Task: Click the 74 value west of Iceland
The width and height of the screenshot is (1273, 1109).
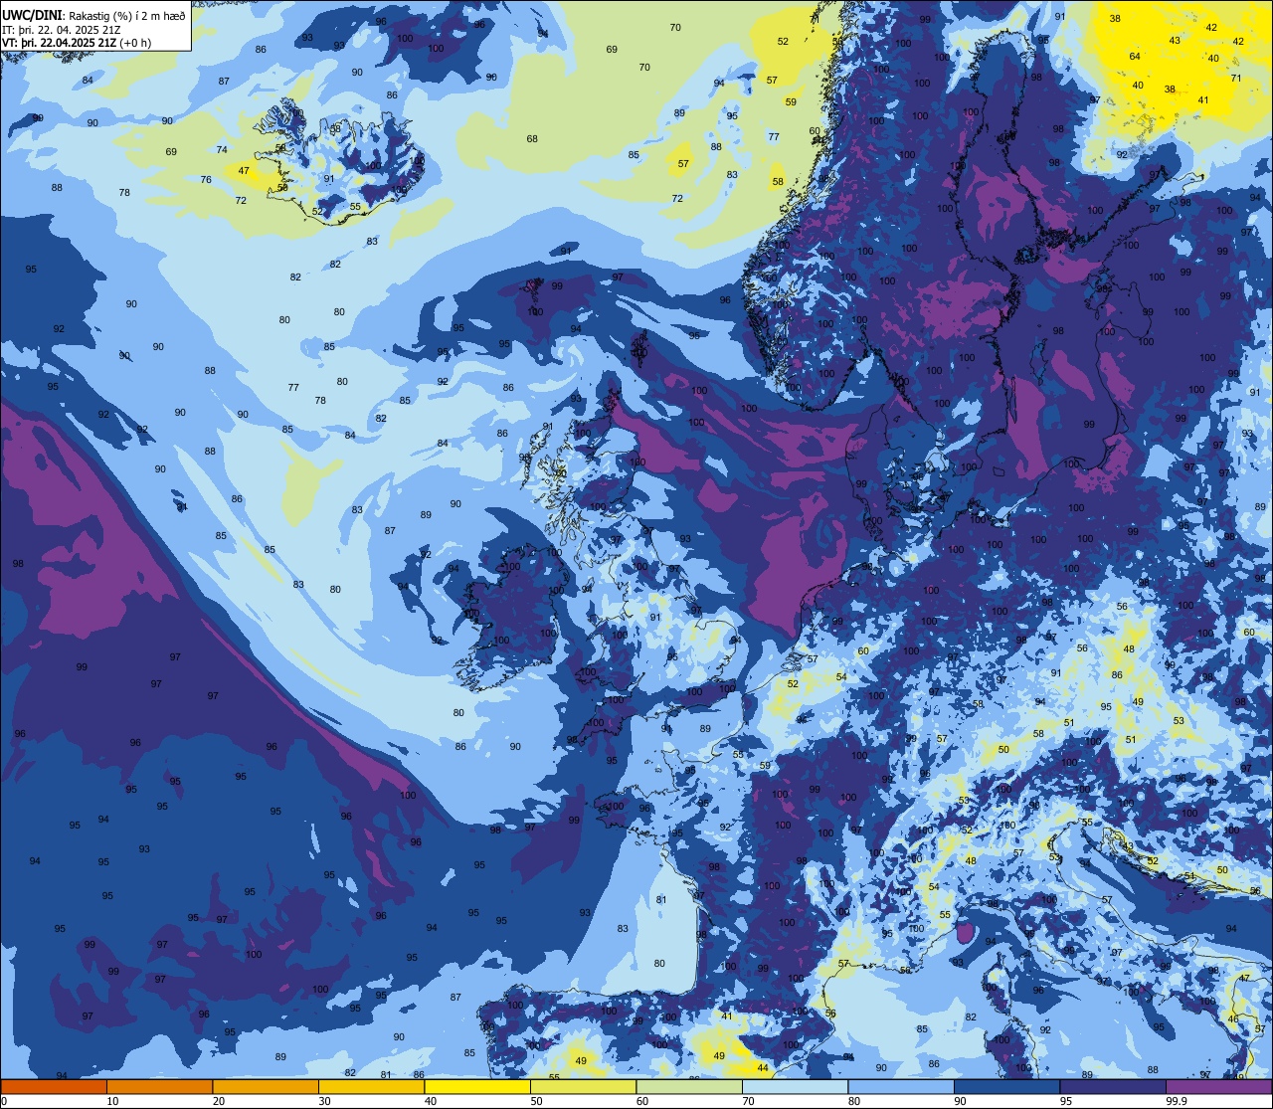Action: [x=222, y=150]
